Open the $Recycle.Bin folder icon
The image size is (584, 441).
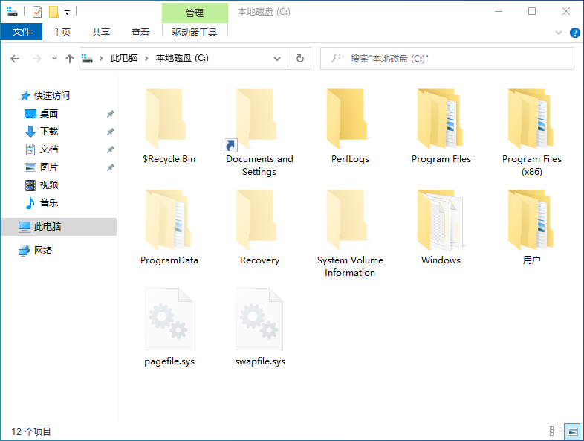point(166,119)
